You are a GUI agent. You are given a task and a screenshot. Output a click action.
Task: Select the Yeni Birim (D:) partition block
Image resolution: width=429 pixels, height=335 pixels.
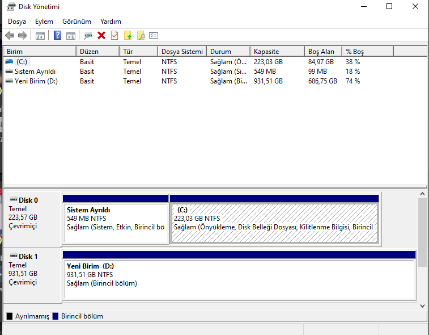pos(239,275)
